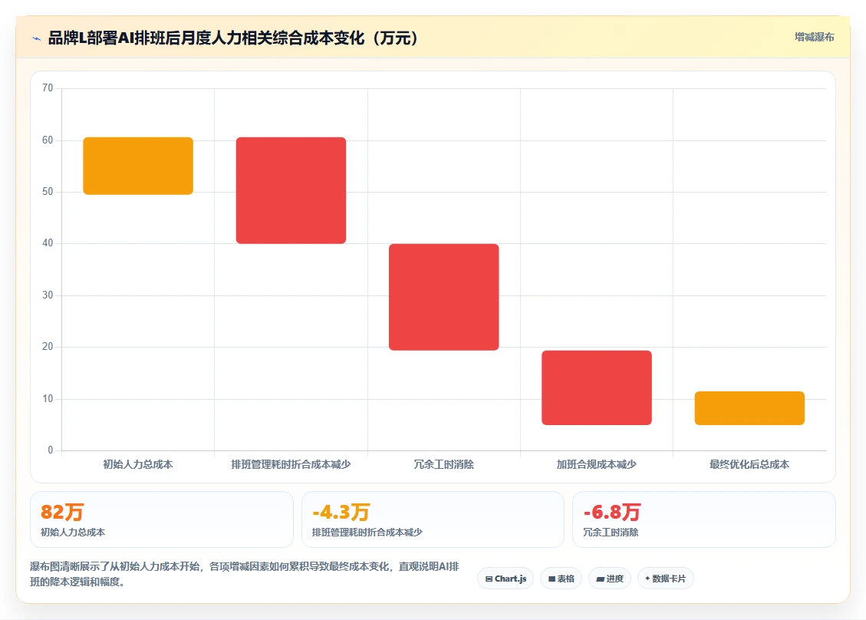Click the x-axis label 初始人力总成本

coord(138,464)
